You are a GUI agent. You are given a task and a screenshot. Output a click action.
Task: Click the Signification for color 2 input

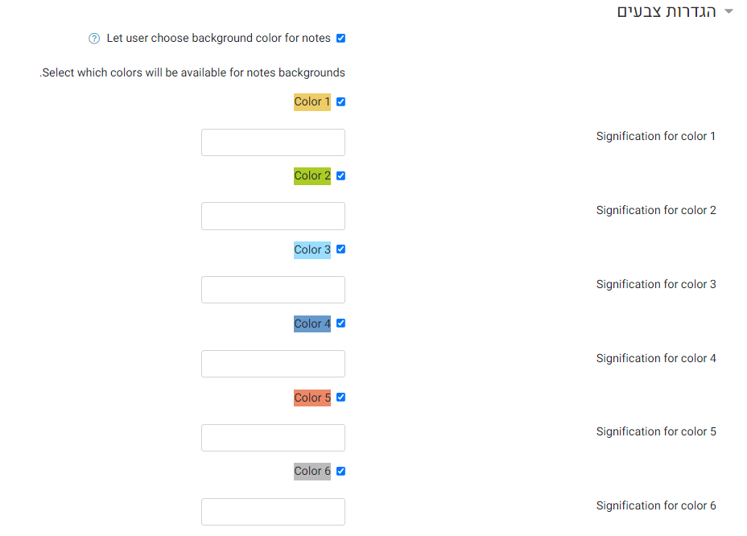point(273,216)
